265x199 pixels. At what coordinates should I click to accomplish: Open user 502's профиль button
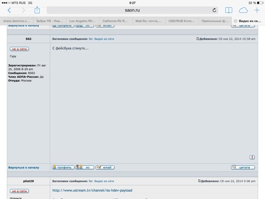(x=63, y=167)
